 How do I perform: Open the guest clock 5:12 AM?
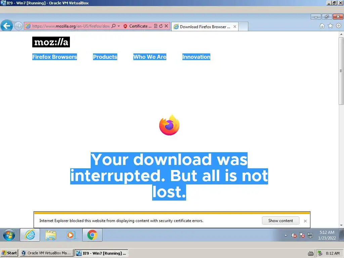327,235
